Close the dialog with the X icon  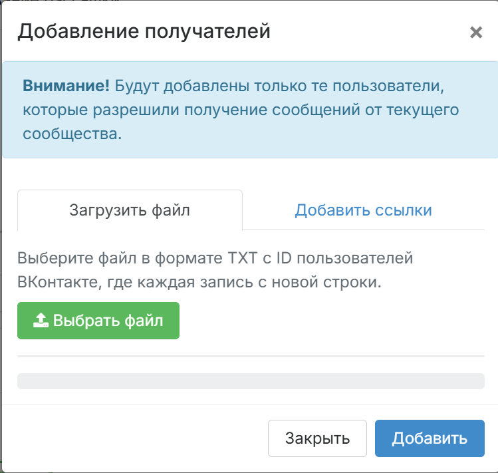[475, 33]
